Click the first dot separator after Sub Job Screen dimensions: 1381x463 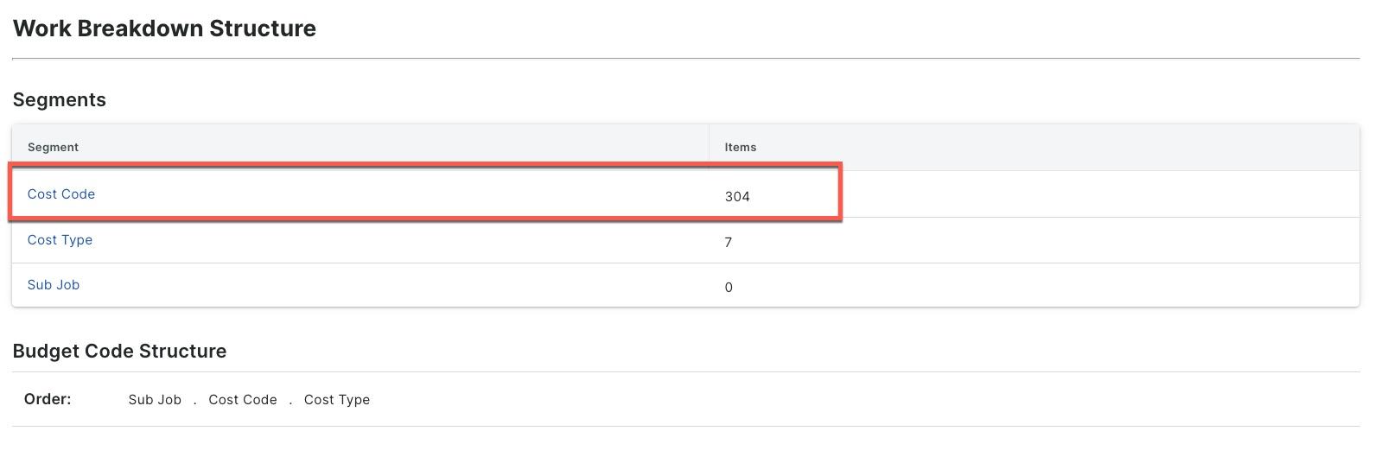coord(195,401)
